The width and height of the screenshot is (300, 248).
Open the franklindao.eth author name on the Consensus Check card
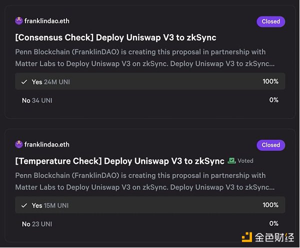[x=47, y=21]
